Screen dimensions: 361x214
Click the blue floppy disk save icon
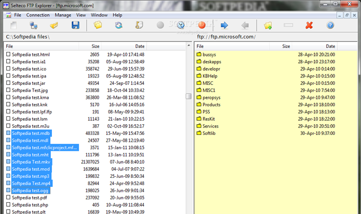pos(75,25)
